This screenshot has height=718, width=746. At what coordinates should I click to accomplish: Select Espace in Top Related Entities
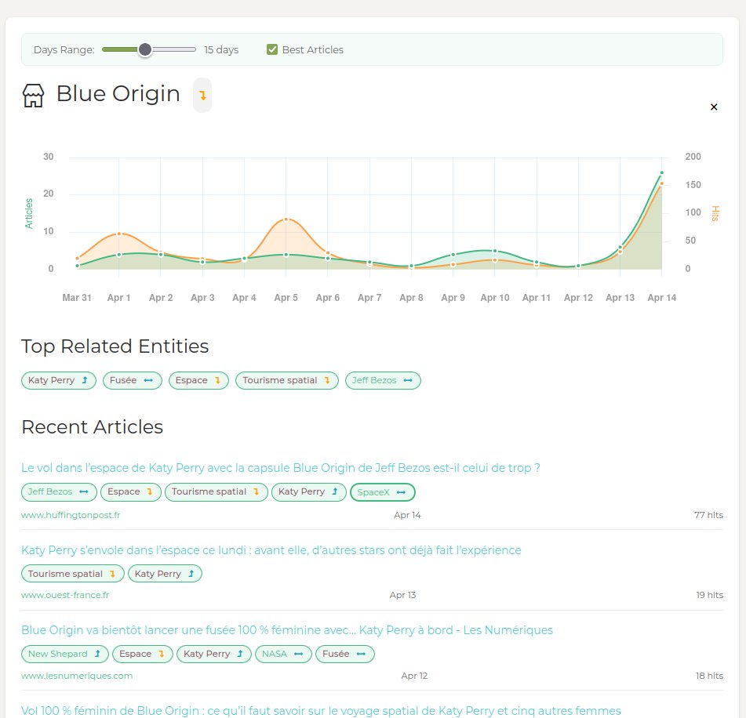click(x=198, y=380)
